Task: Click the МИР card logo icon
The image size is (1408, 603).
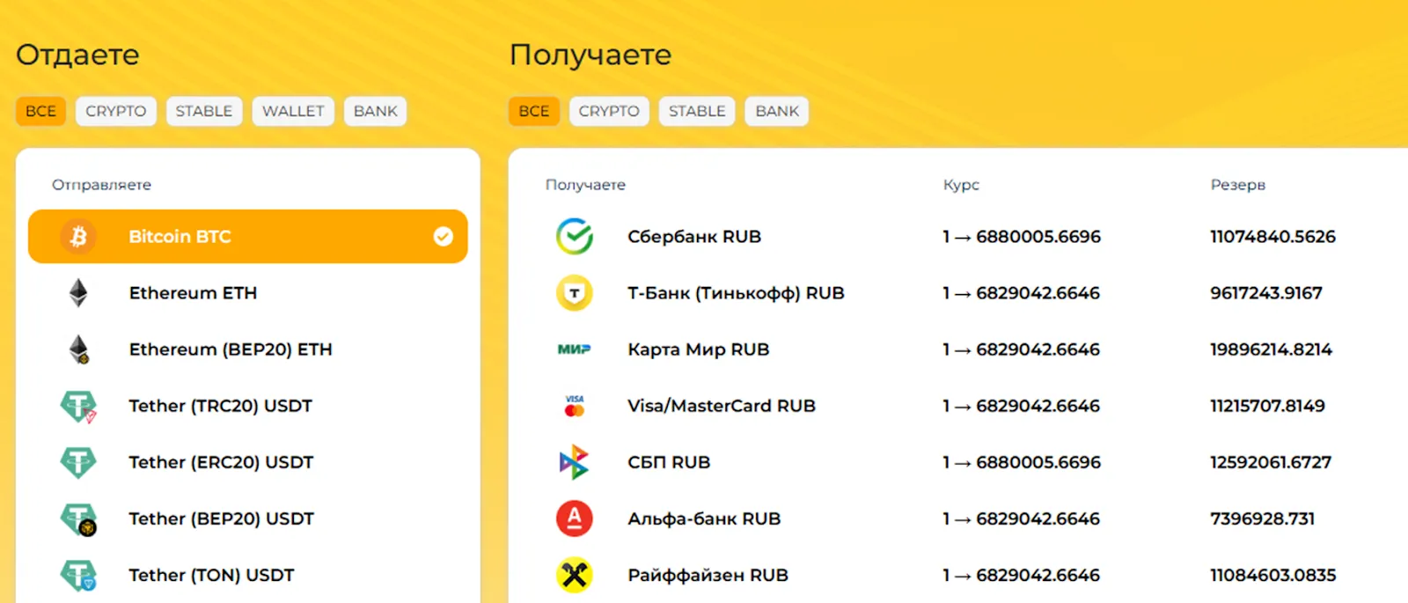Action: (575, 349)
